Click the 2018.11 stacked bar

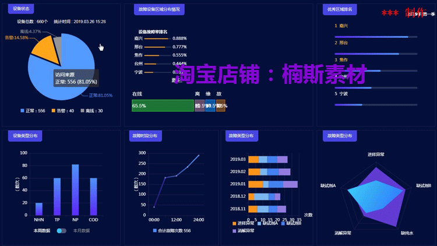267,209
